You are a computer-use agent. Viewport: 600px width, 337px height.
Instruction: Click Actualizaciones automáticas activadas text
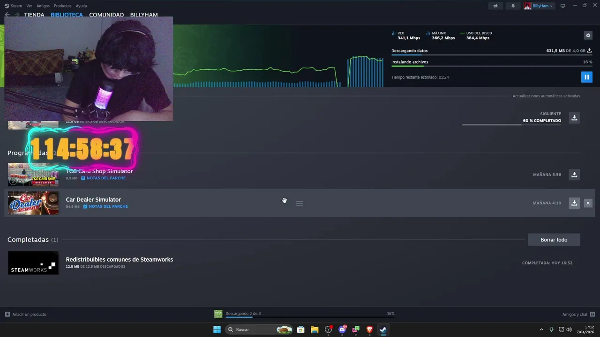(546, 96)
